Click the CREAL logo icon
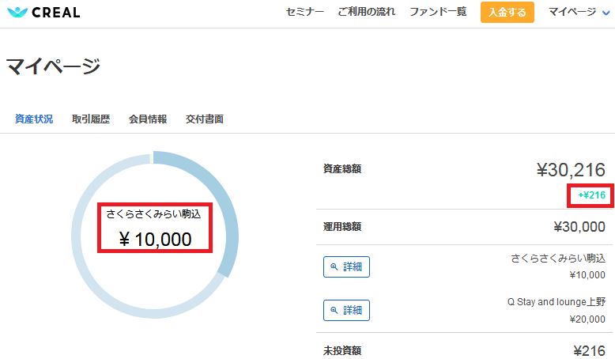Image resolution: width=615 pixels, height=359 pixels. (x=17, y=12)
